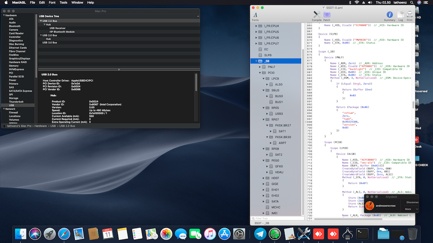Open Finder from the Dock
This screenshot has width=433, height=243.
tap(21, 234)
